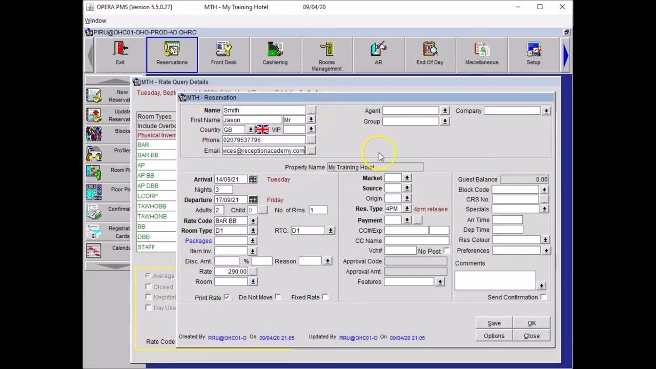Open the Blocks sidebar icon
Viewport: 656px width, 369px height.
tap(94, 134)
